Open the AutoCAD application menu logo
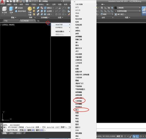The image size is (146, 139). tap(2, 2)
